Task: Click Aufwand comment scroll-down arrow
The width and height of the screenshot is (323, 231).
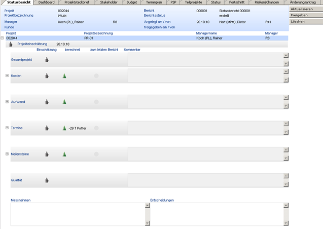Action: tap(286, 106)
